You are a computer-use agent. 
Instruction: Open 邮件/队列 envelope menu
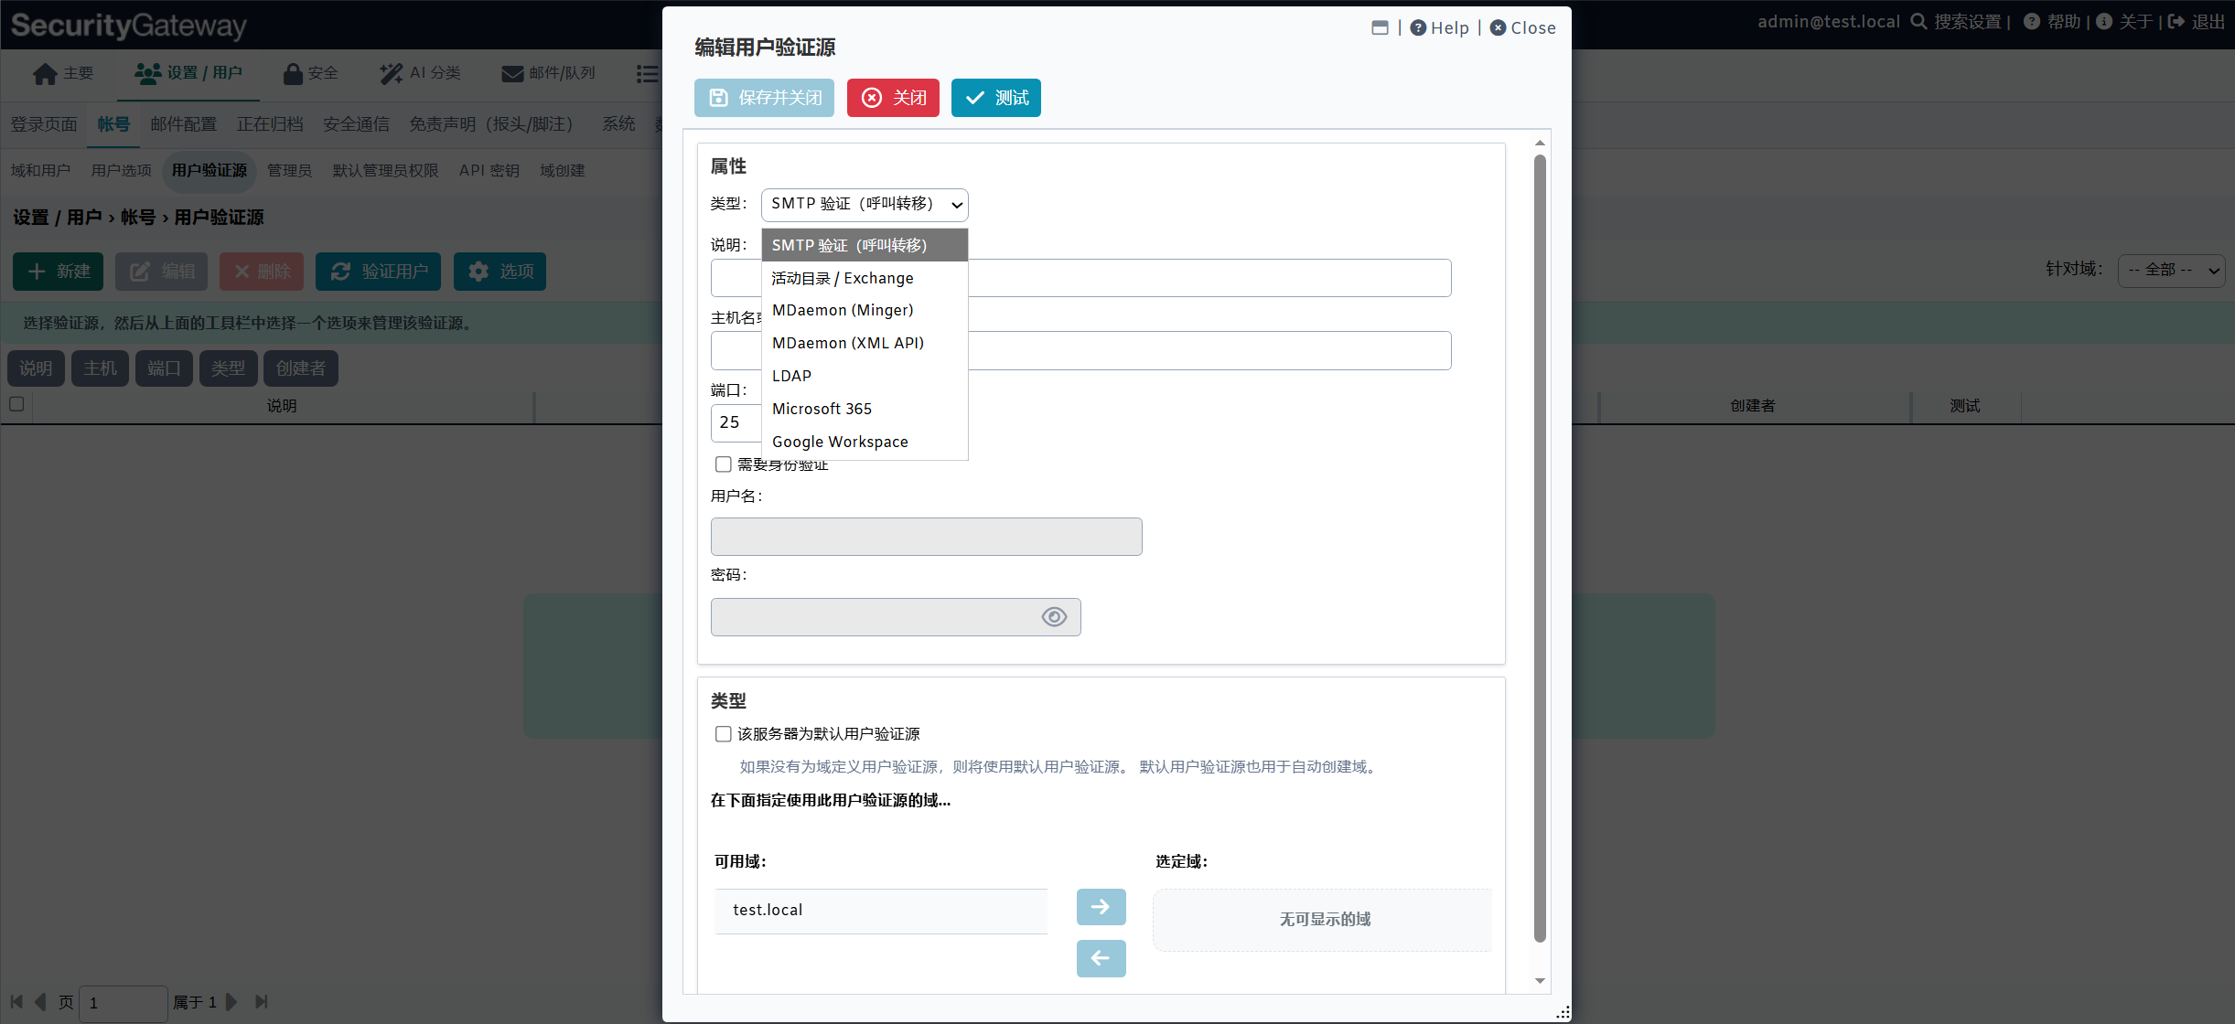point(548,73)
